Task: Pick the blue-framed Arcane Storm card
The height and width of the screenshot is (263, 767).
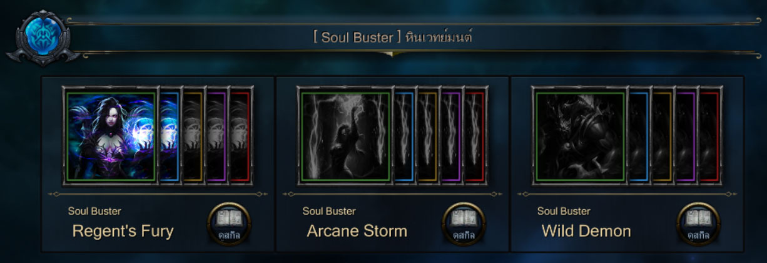Action: pyautogui.click(x=404, y=137)
